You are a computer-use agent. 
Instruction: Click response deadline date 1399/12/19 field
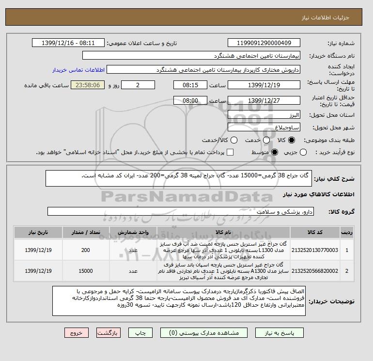tap(264, 85)
